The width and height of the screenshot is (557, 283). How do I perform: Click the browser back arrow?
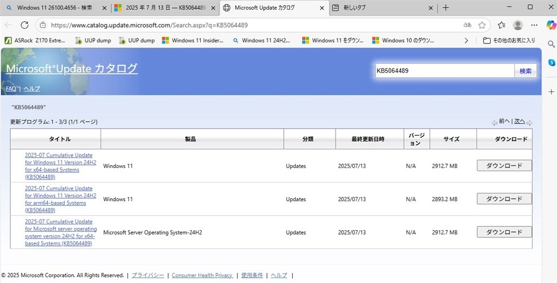pos(8,25)
